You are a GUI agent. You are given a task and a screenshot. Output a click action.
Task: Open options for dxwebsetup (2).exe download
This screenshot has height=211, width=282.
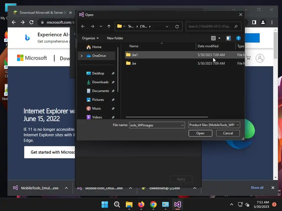pos(195,188)
